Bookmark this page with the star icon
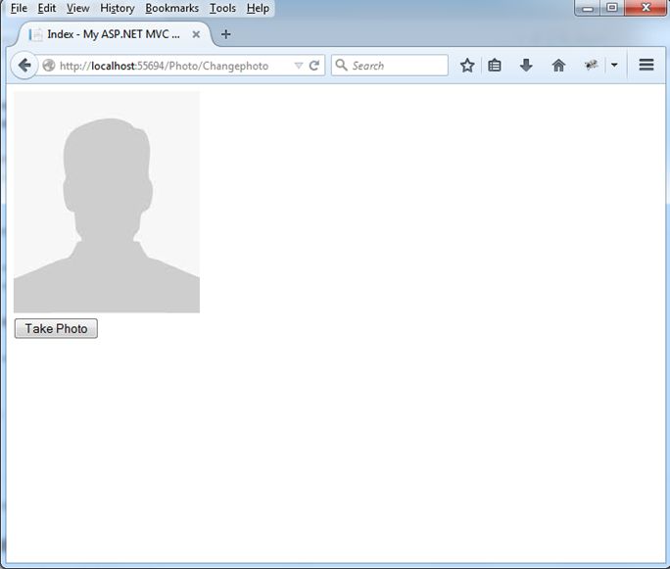670x569 pixels. tap(467, 66)
